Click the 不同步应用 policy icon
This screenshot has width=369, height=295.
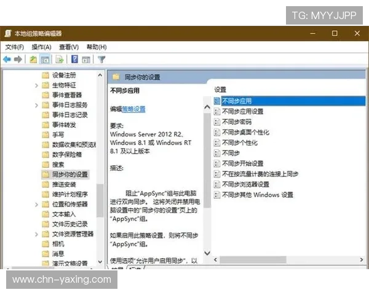point(216,101)
